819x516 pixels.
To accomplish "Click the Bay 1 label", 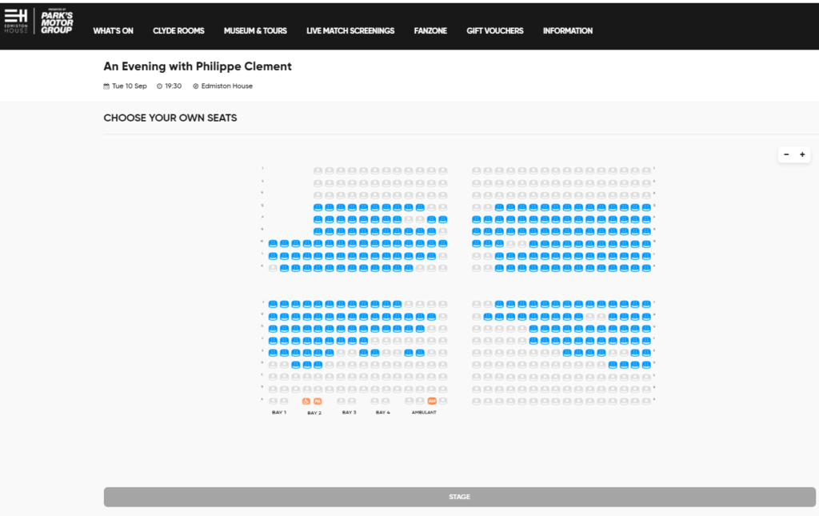I will point(279,413).
